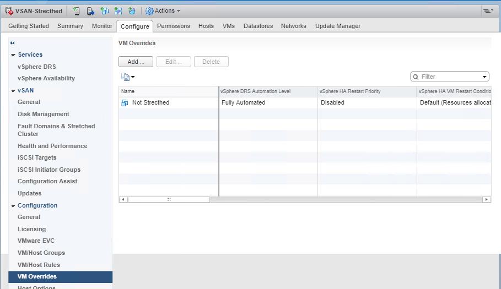Sort by vSphere DRS Automation Level column
Viewport: 501px width, 289px height.
point(268,91)
